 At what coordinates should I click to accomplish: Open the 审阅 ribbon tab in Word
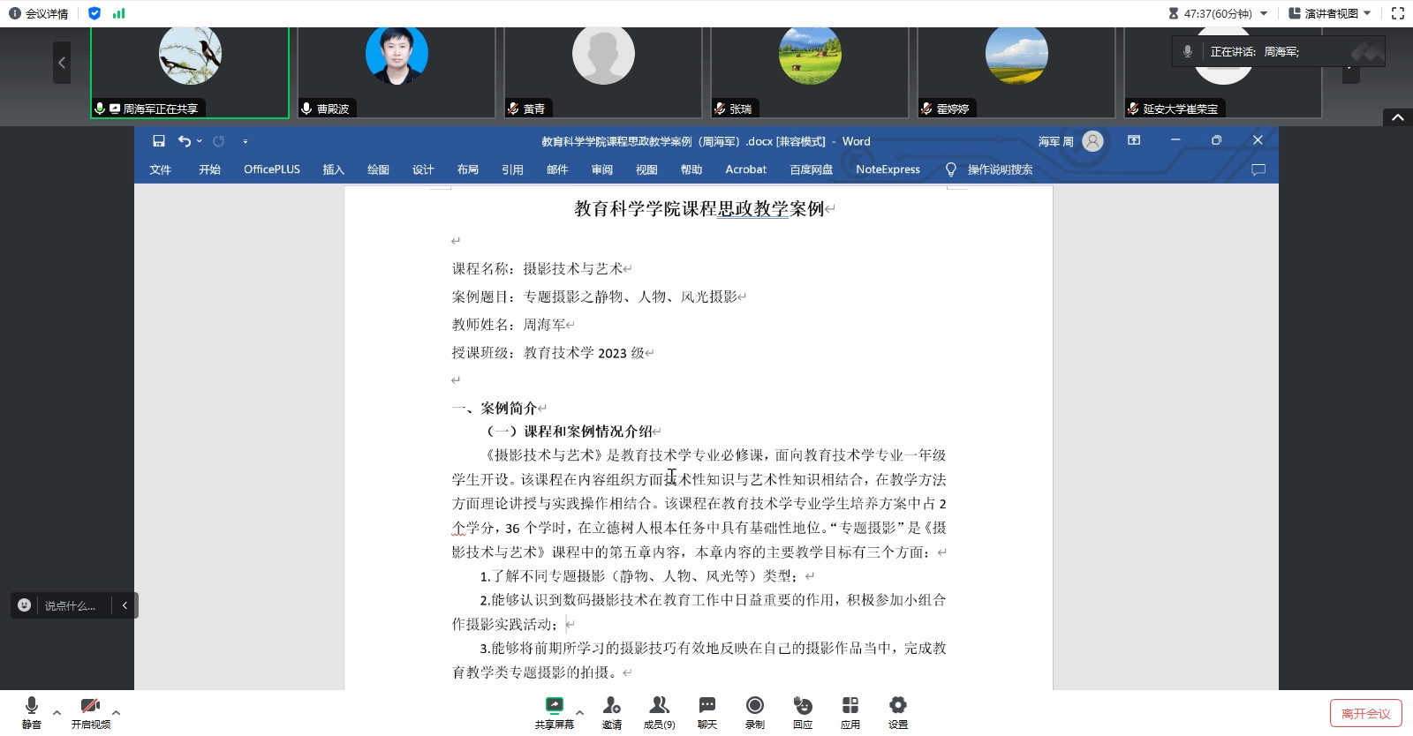[x=601, y=169]
